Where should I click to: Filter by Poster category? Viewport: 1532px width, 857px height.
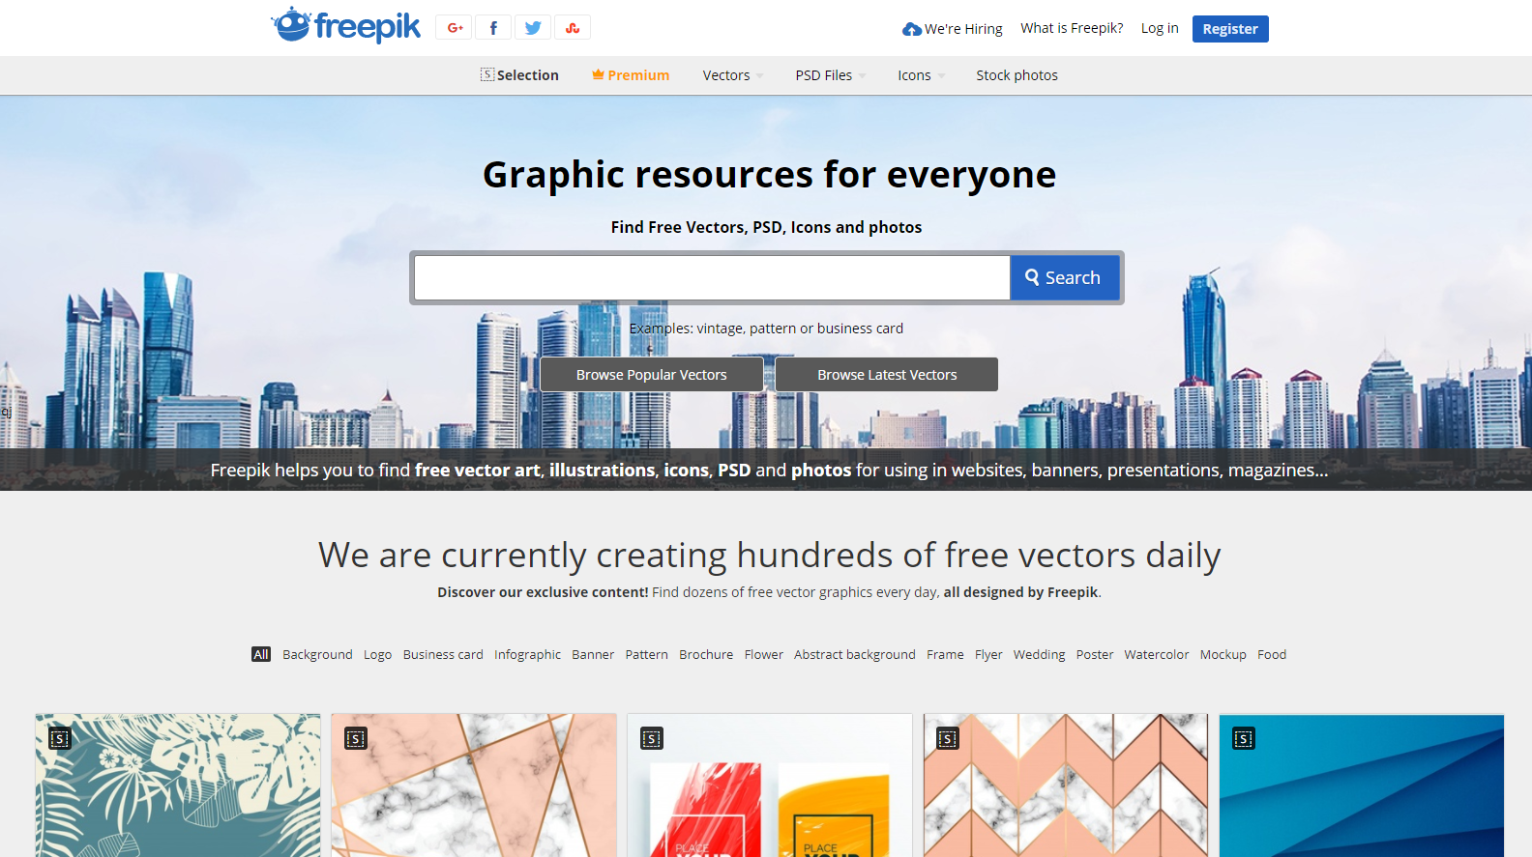(x=1095, y=654)
